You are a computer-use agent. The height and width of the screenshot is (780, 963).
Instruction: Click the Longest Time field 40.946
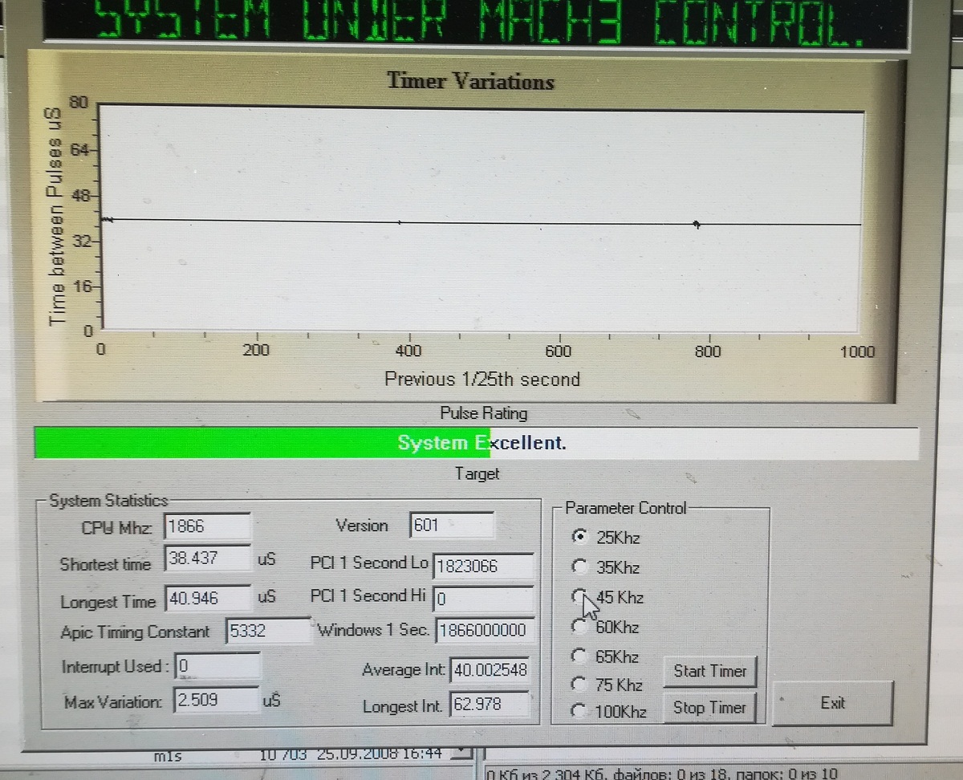coord(207,598)
